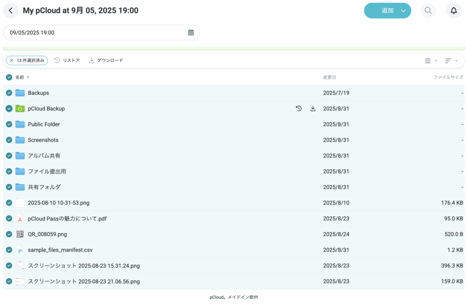The image size is (466, 305).
Task: Click the date and time input field
Action: [x=96, y=33]
